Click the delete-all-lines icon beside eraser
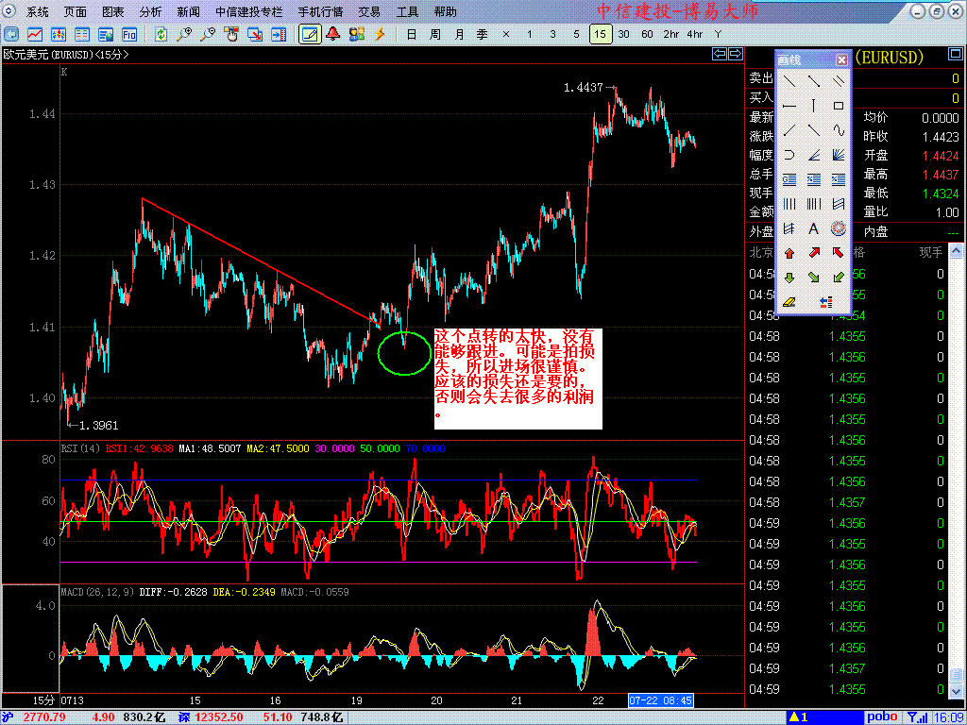This screenshot has width=967, height=725. coord(826,302)
